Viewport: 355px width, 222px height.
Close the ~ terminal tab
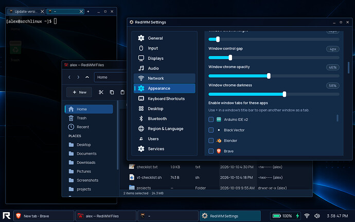point(81,11)
